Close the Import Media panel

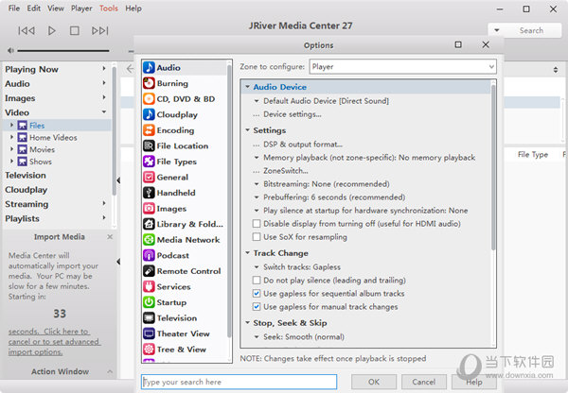coord(110,237)
